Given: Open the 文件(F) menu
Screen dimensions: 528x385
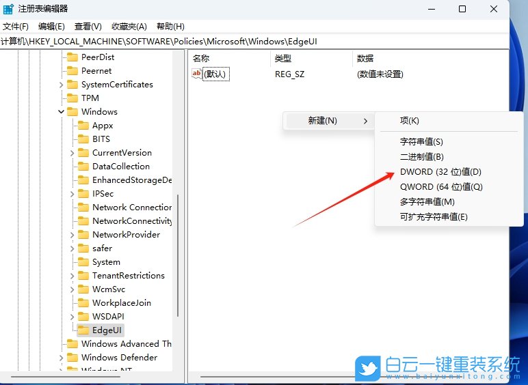Looking at the screenshot, I should (16, 26).
